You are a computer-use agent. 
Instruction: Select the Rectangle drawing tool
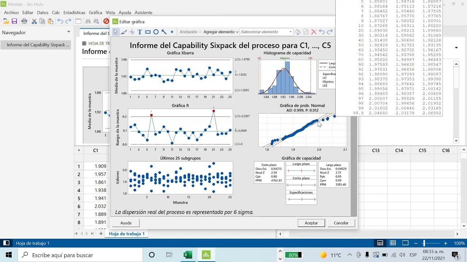148,32
